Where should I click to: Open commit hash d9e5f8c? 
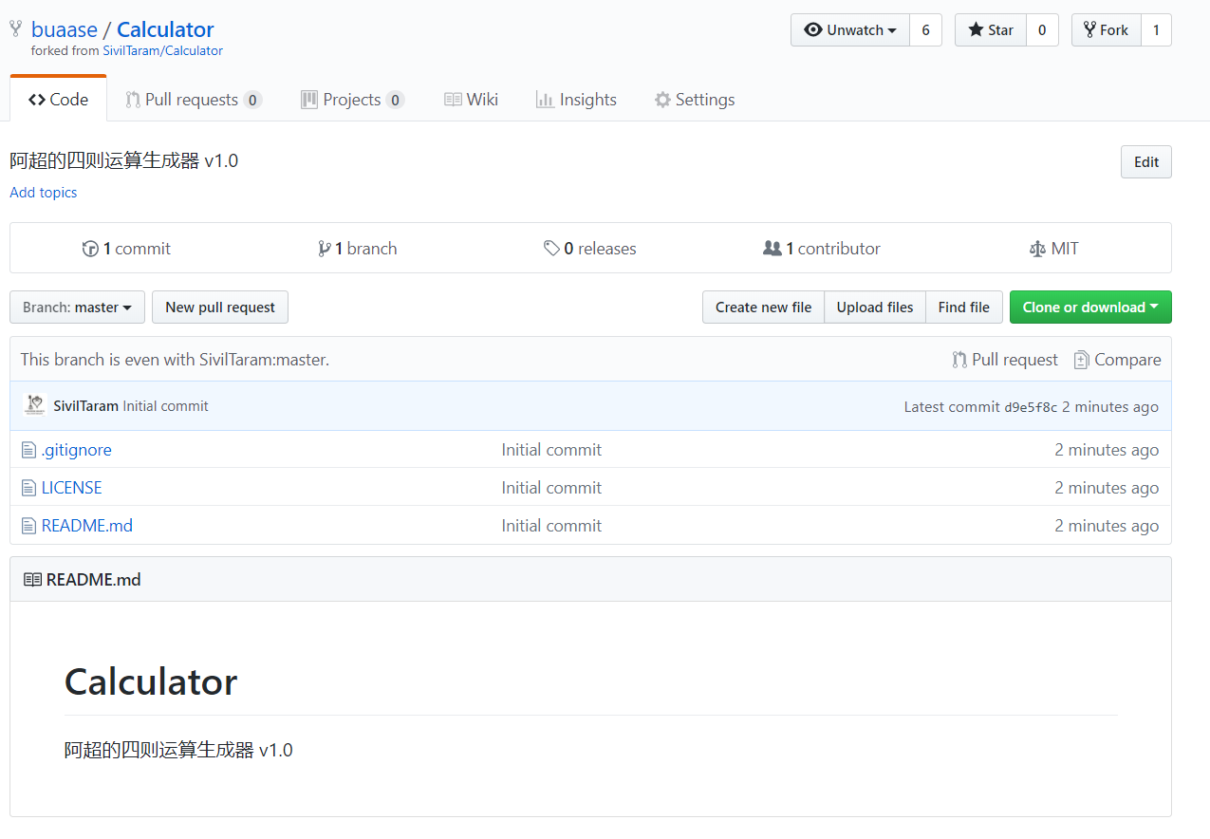click(1031, 407)
